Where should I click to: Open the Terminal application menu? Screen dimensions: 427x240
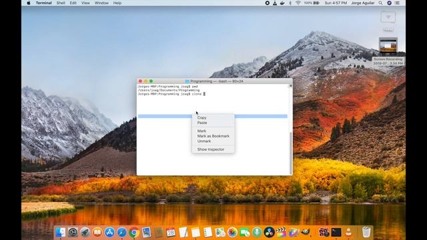[x=43, y=3]
